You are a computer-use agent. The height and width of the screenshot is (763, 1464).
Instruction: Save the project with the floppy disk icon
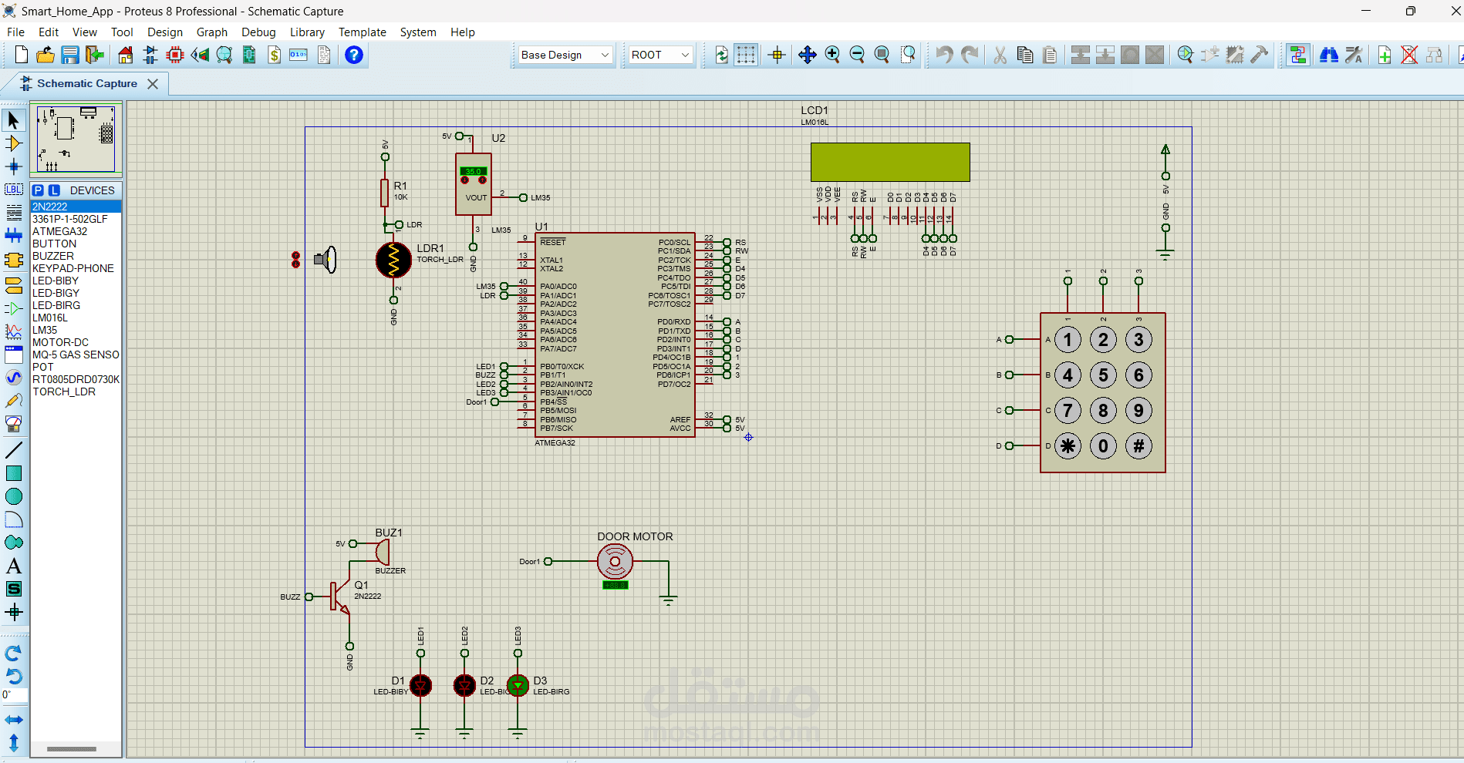coord(70,55)
